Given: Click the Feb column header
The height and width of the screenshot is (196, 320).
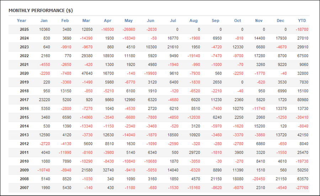Looking at the screenshot, I should 65,21.
